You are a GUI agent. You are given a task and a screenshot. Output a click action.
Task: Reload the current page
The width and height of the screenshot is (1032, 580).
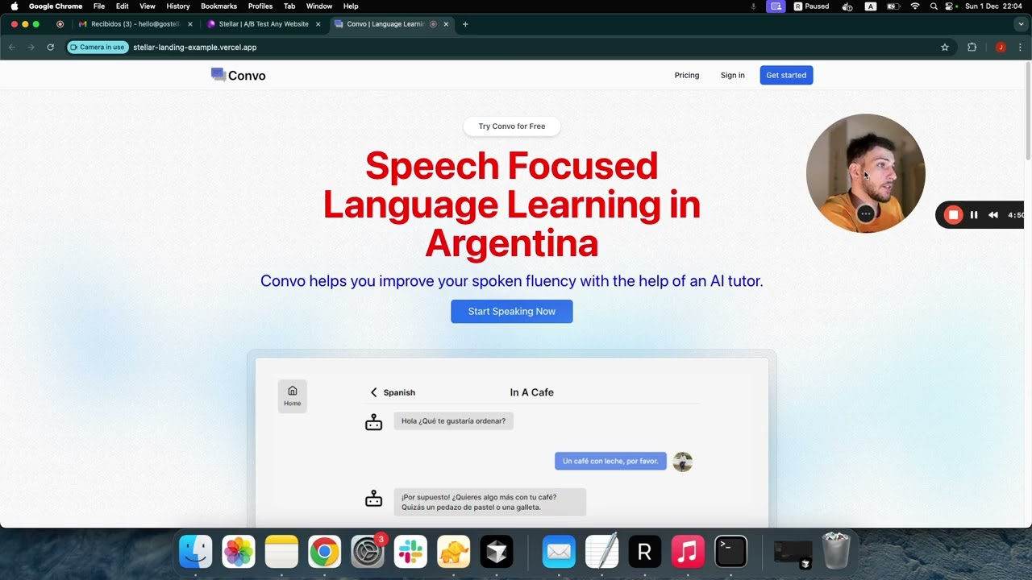tap(50, 48)
